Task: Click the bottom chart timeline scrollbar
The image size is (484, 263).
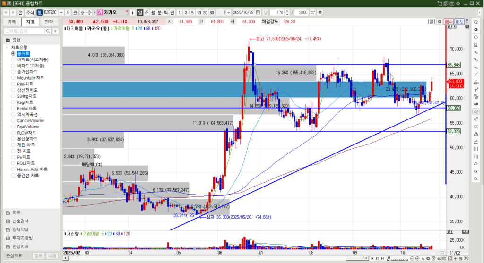Action: coord(213,258)
